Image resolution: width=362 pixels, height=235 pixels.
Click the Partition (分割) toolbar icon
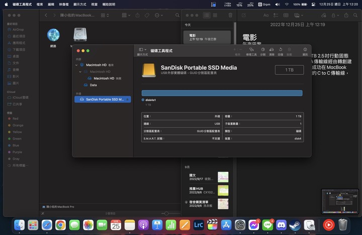263,51
